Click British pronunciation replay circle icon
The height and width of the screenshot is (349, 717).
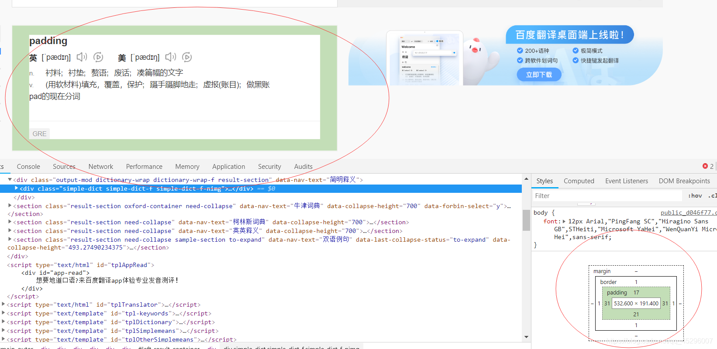99,57
